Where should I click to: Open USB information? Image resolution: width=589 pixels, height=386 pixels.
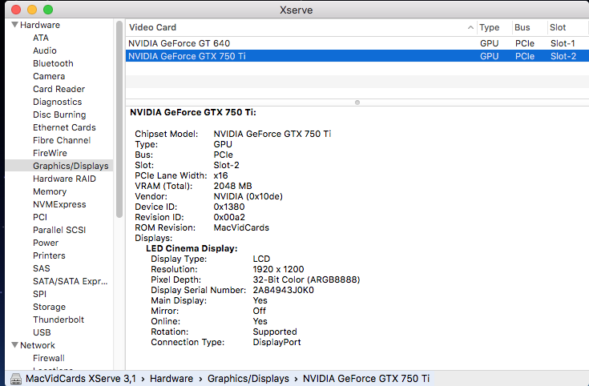coord(42,332)
